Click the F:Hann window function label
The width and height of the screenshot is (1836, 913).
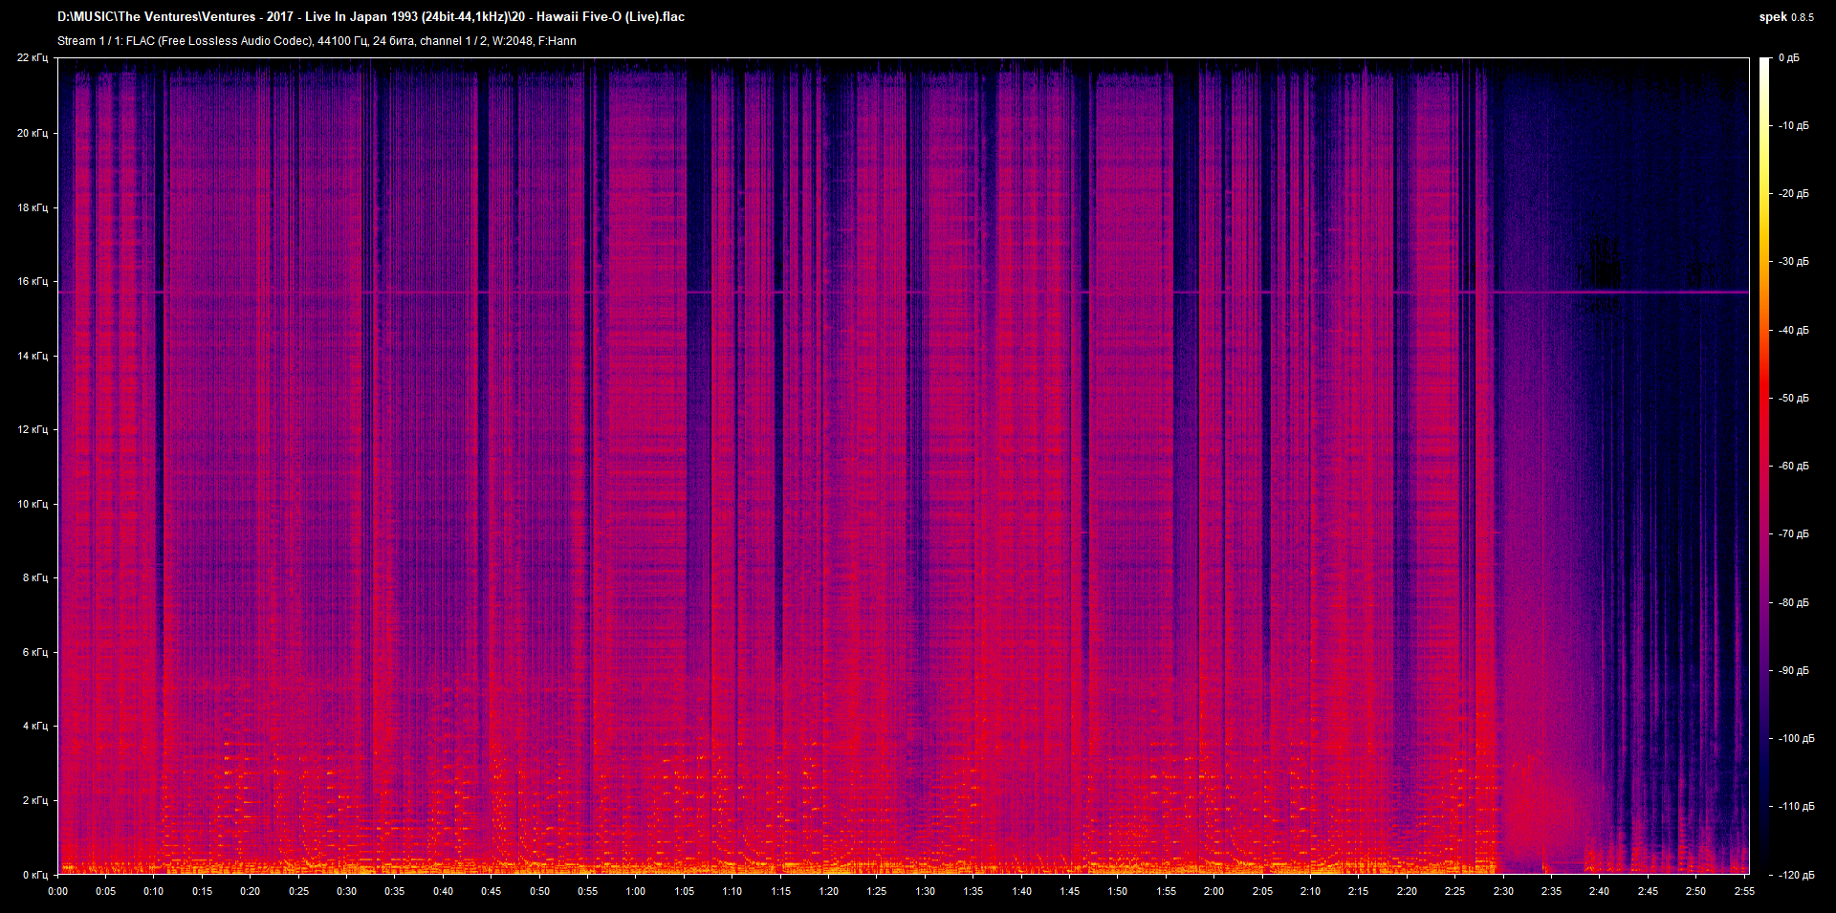coord(557,41)
